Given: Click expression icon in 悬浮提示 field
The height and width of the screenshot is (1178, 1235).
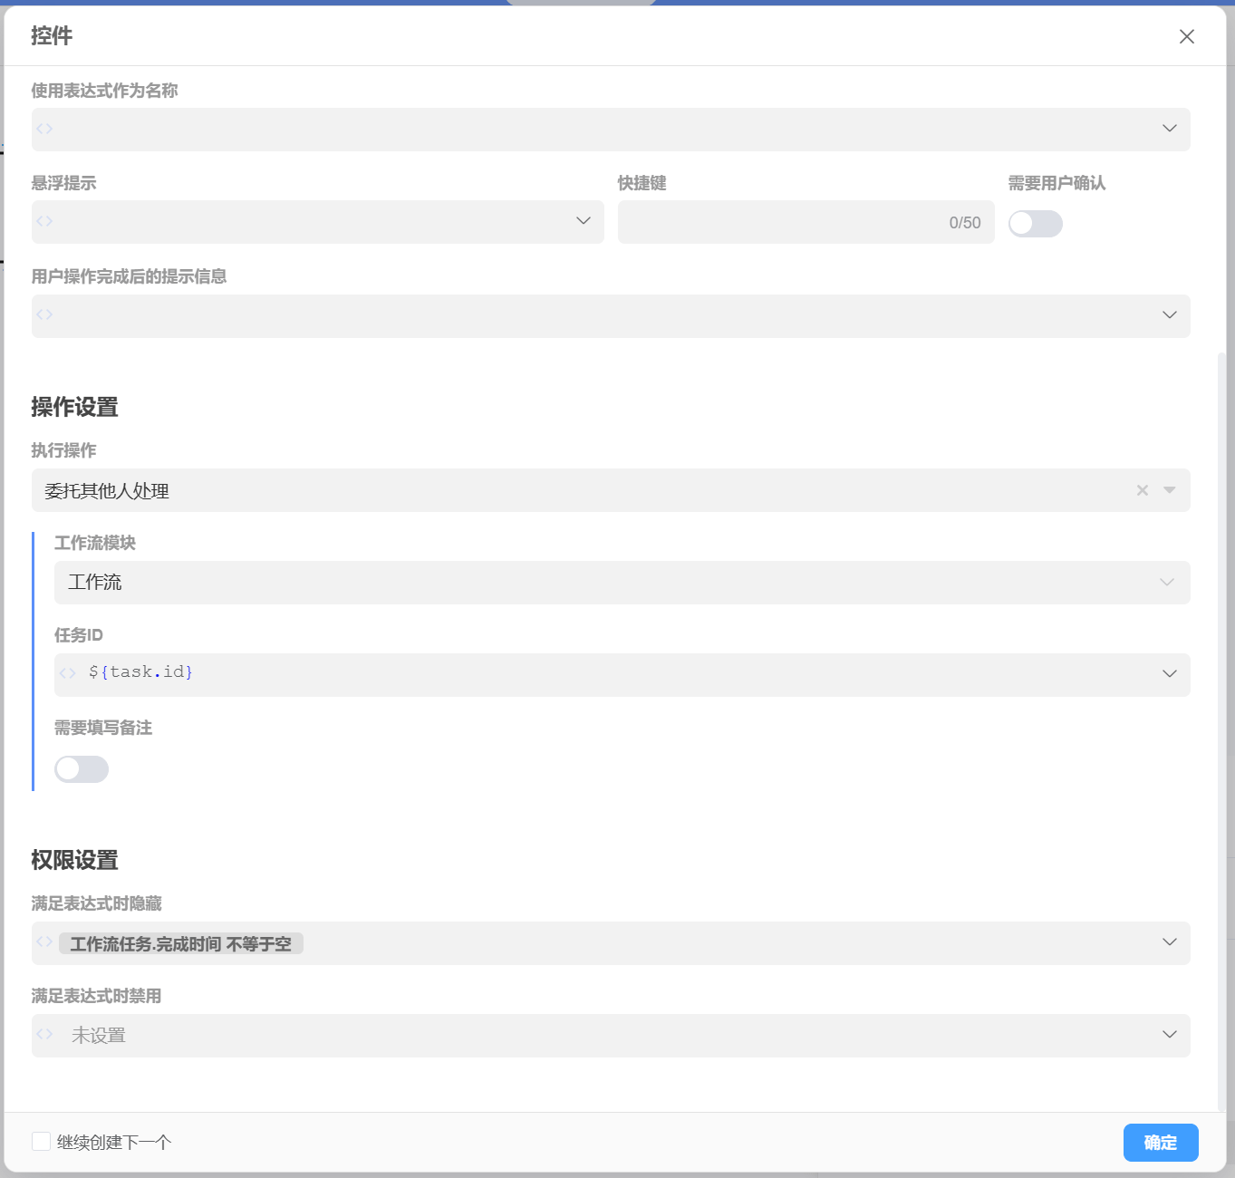Looking at the screenshot, I should tap(44, 221).
